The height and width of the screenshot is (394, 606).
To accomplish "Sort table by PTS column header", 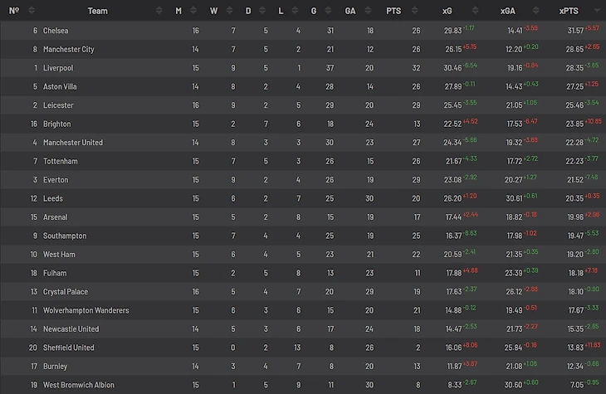I will click(x=393, y=11).
